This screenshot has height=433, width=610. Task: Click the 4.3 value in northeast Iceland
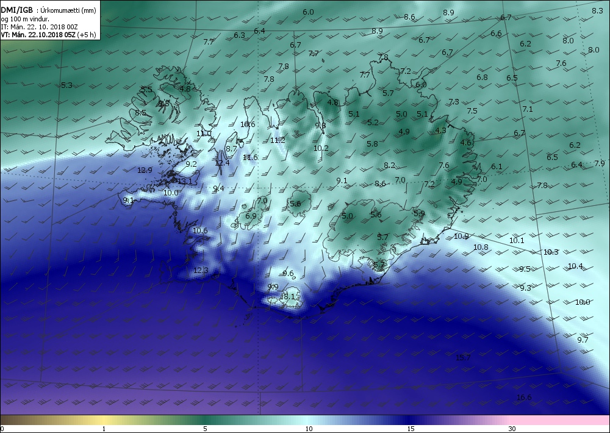coord(441,131)
